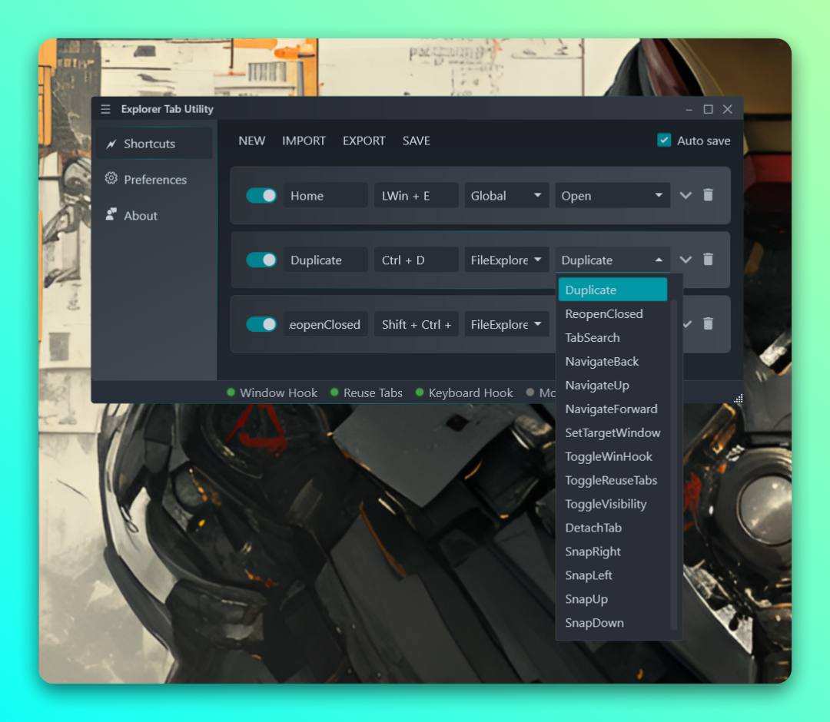Click the dropdown list scrollbar

(x=674, y=461)
